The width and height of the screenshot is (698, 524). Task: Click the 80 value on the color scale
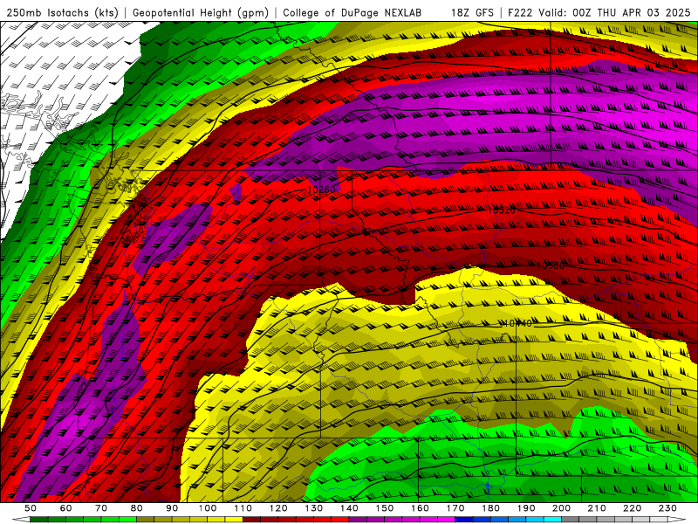137,508
